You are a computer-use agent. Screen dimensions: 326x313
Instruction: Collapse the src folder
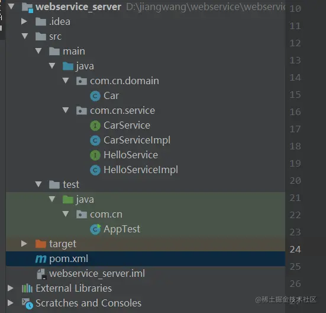[25, 36]
